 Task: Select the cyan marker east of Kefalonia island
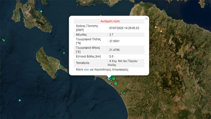[41, 11]
